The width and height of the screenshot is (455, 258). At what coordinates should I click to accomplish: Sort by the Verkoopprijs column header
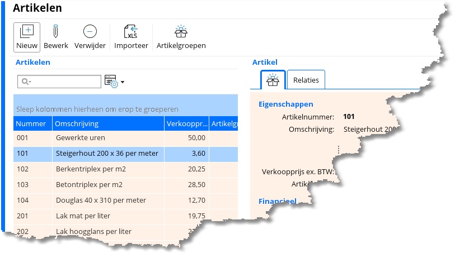click(x=186, y=123)
